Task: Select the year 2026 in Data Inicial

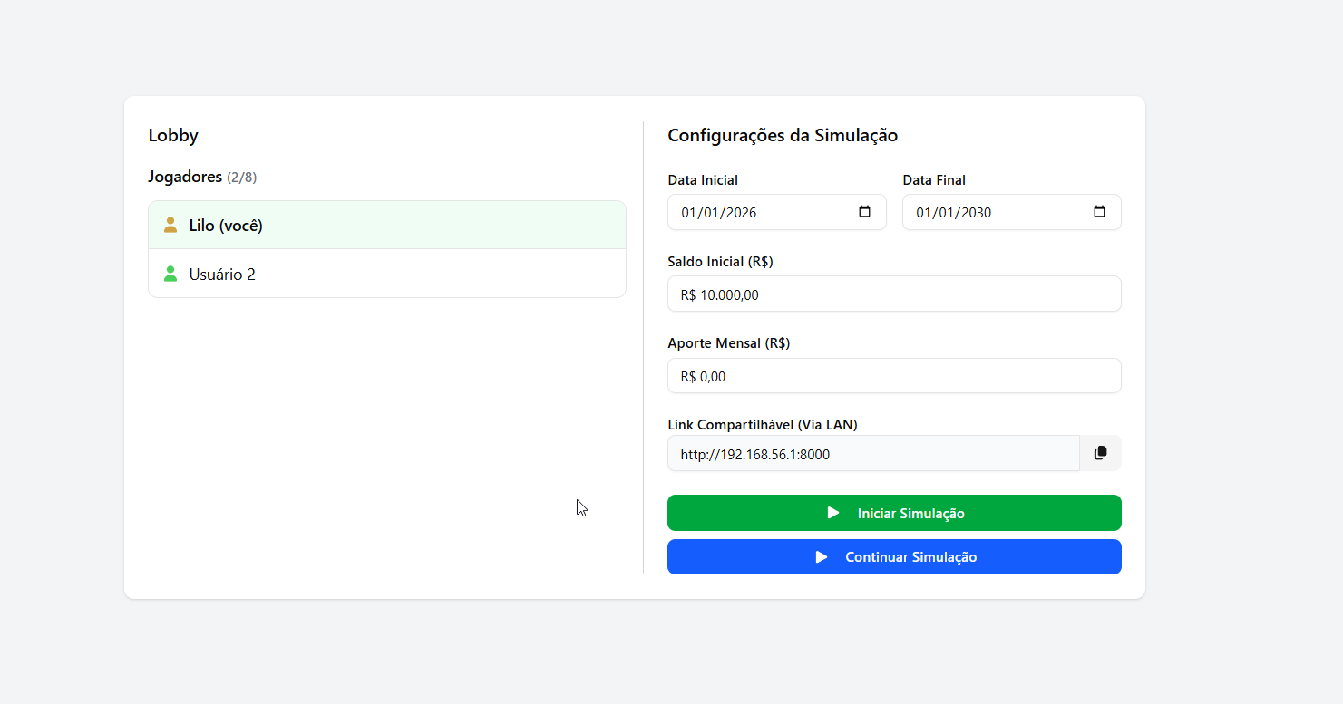Action: pyautogui.click(x=740, y=213)
